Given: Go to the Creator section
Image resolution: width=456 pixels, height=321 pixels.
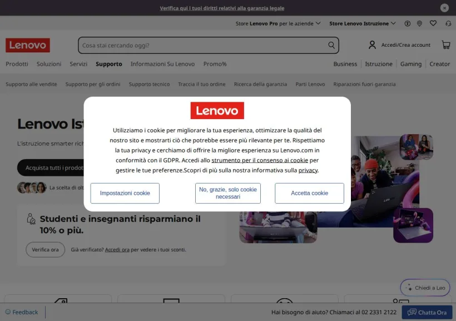Looking at the screenshot, I should pyautogui.click(x=439, y=64).
